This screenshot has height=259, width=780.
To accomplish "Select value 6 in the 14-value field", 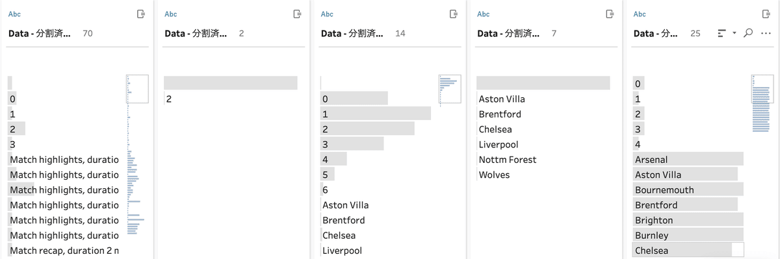I will coord(326,190).
